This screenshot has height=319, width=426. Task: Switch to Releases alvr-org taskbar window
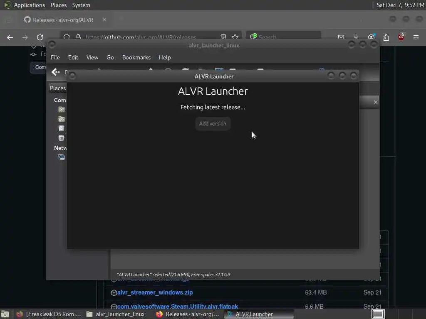tap(188, 314)
